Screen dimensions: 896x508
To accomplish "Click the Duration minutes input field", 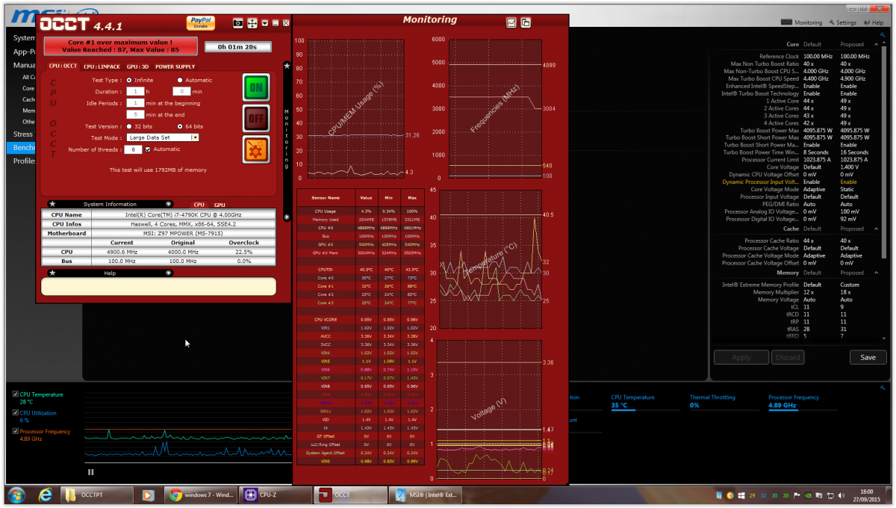I will point(181,91).
